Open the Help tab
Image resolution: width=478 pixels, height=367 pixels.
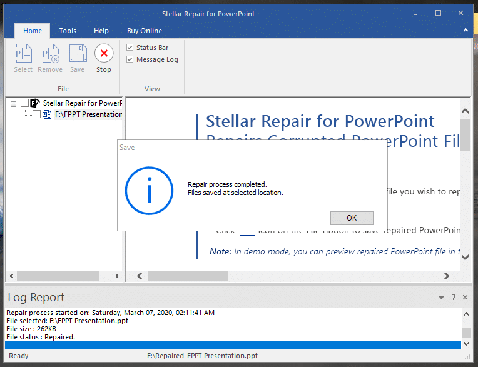tap(101, 31)
